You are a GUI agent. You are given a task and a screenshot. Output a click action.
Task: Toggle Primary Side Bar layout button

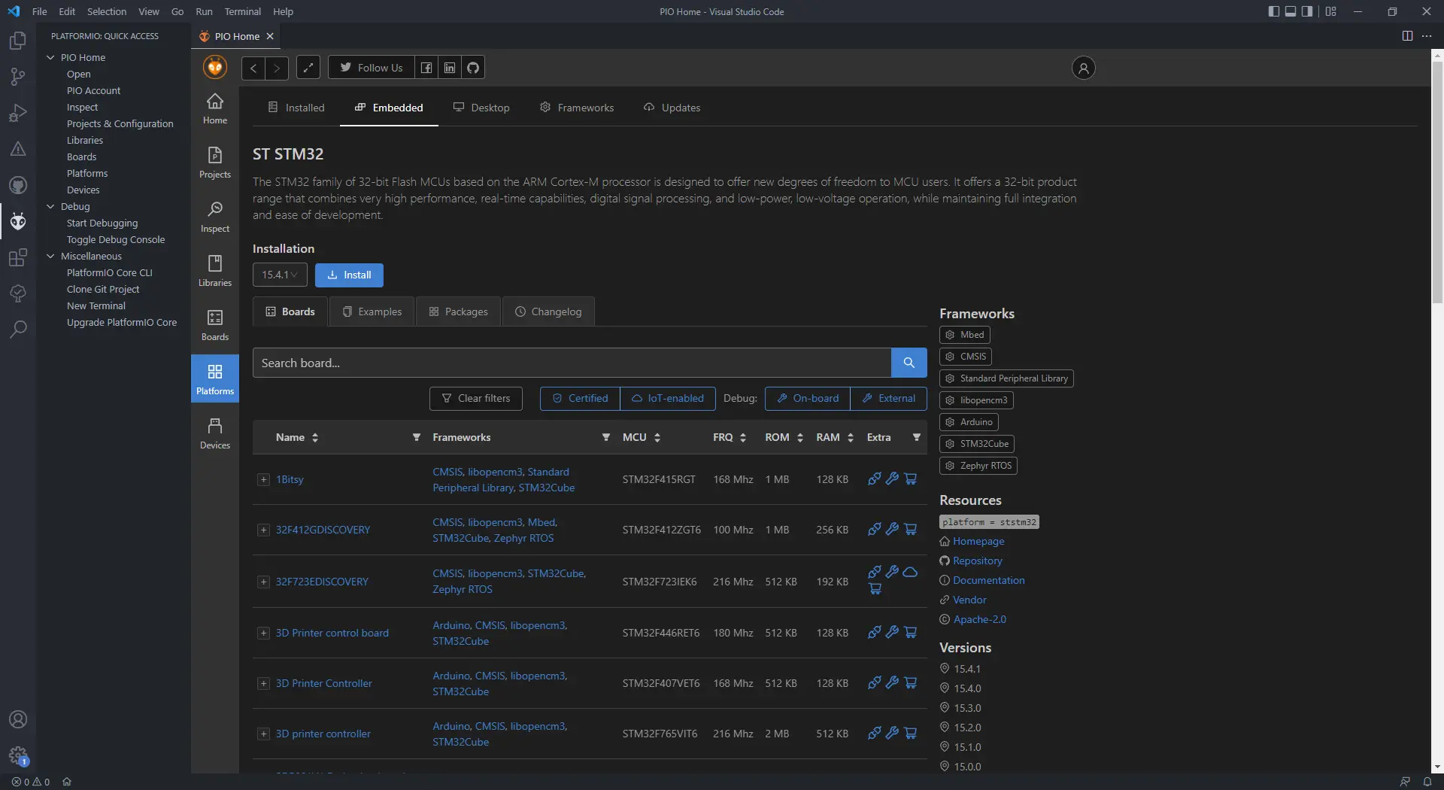1273,11
